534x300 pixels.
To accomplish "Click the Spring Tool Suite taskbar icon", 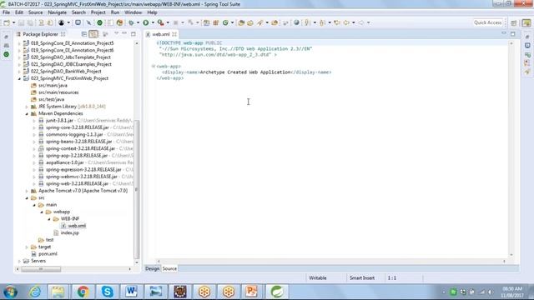I will tap(277, 292).
